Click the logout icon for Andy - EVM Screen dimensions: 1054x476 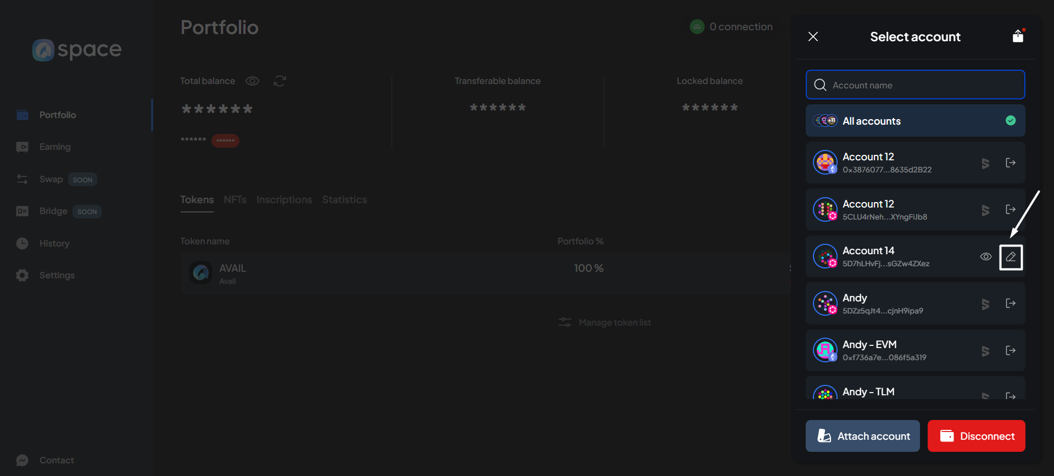coord(1010,350)
